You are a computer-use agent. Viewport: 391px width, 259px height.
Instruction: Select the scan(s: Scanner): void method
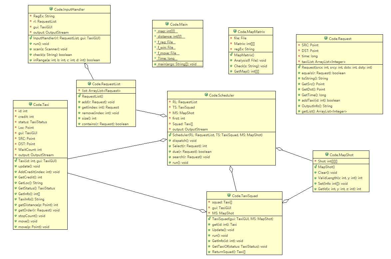[50, 49]
